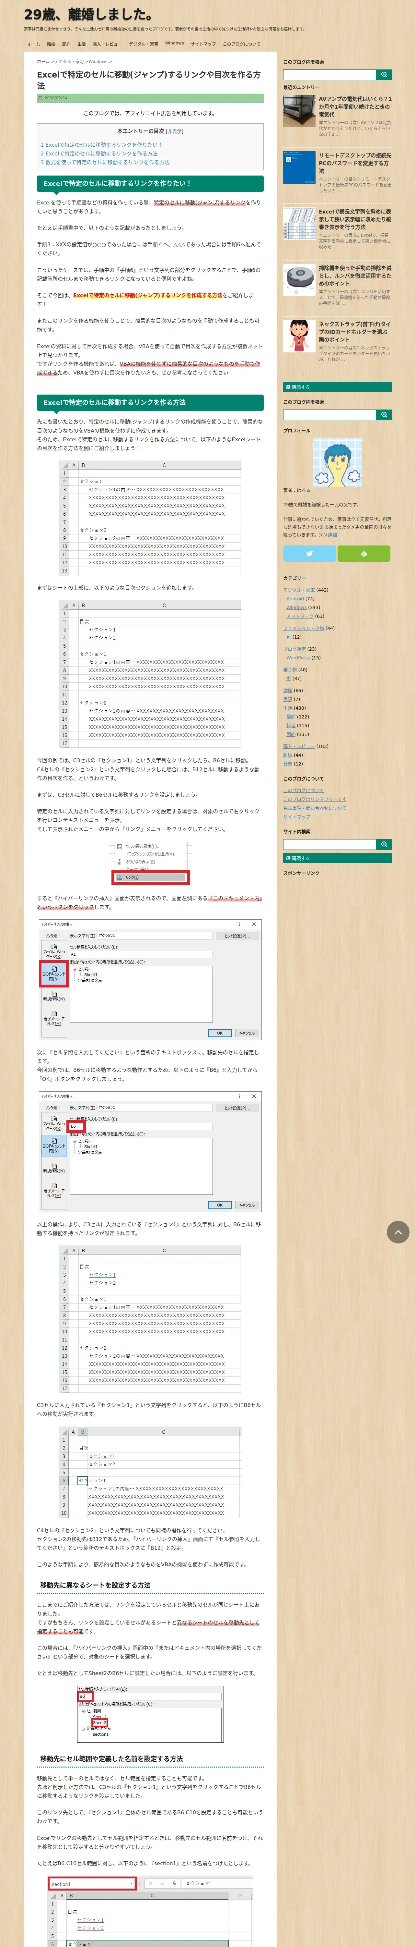Open the デジタル・家電 (442) category link
The image size is (416, 1947).
click(299, 590)
